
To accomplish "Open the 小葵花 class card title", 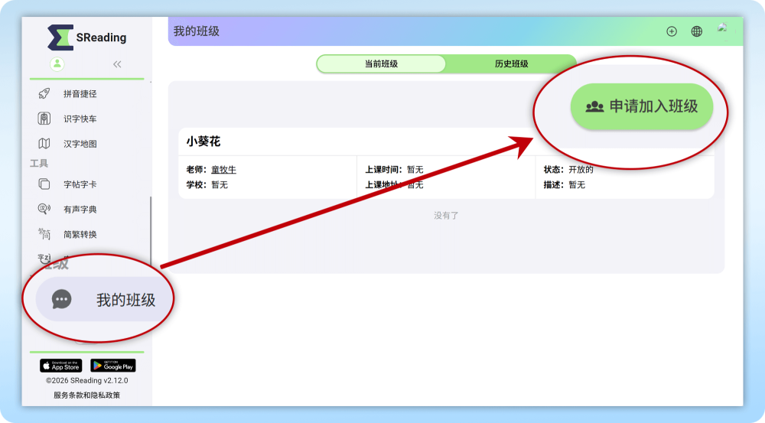I will (203, 142).
